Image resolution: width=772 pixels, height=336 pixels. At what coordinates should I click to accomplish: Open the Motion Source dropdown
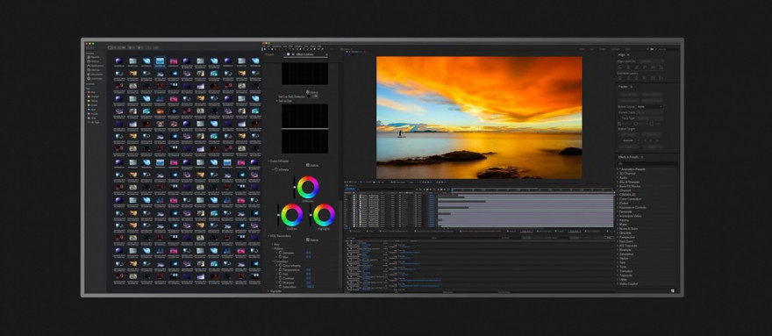pos(650,106)
